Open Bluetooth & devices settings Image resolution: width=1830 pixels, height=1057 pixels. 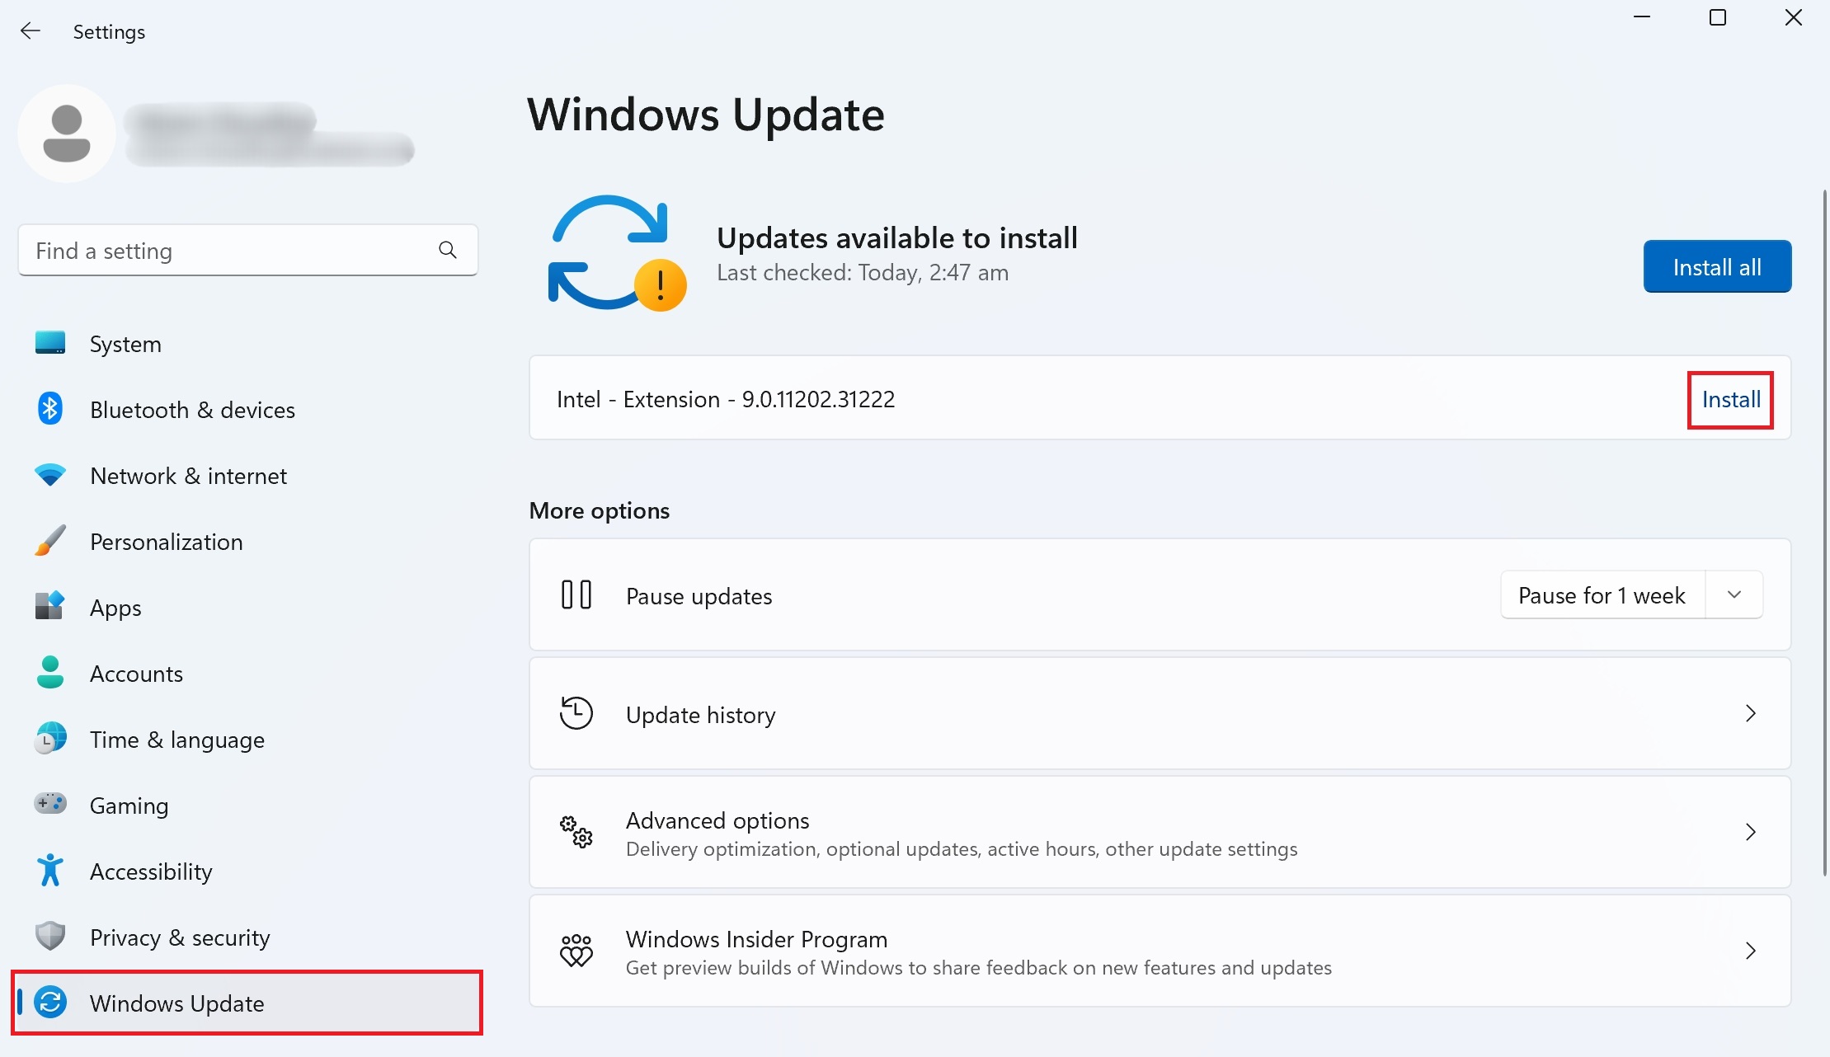point(191,409)
